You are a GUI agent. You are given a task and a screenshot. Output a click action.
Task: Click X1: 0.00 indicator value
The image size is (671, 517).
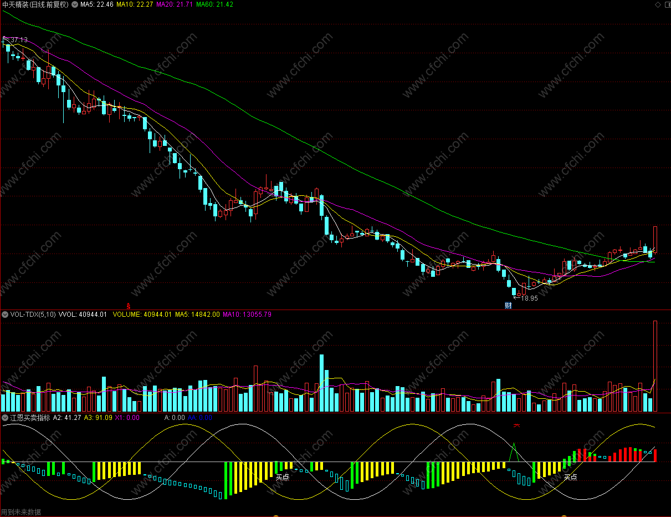tap(127, 418)
